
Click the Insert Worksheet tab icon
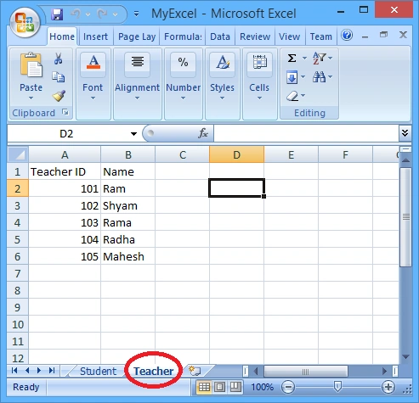(x=195, y=371)
